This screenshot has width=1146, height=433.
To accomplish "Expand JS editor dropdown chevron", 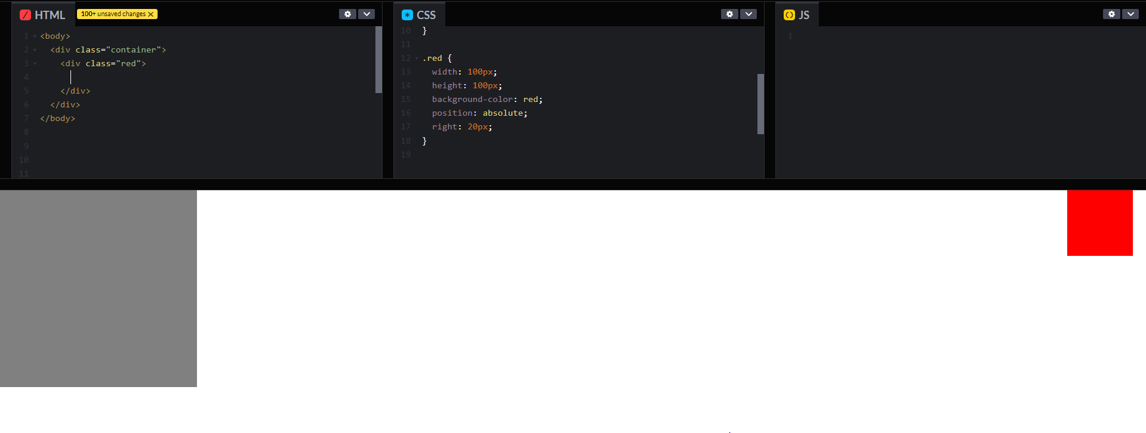I will (x=1130, y=14).
